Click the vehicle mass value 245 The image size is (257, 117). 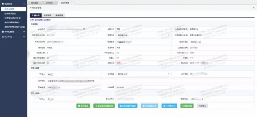(118, 53)
